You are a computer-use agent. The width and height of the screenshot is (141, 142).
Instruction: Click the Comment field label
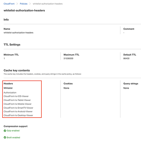point(129,29)
